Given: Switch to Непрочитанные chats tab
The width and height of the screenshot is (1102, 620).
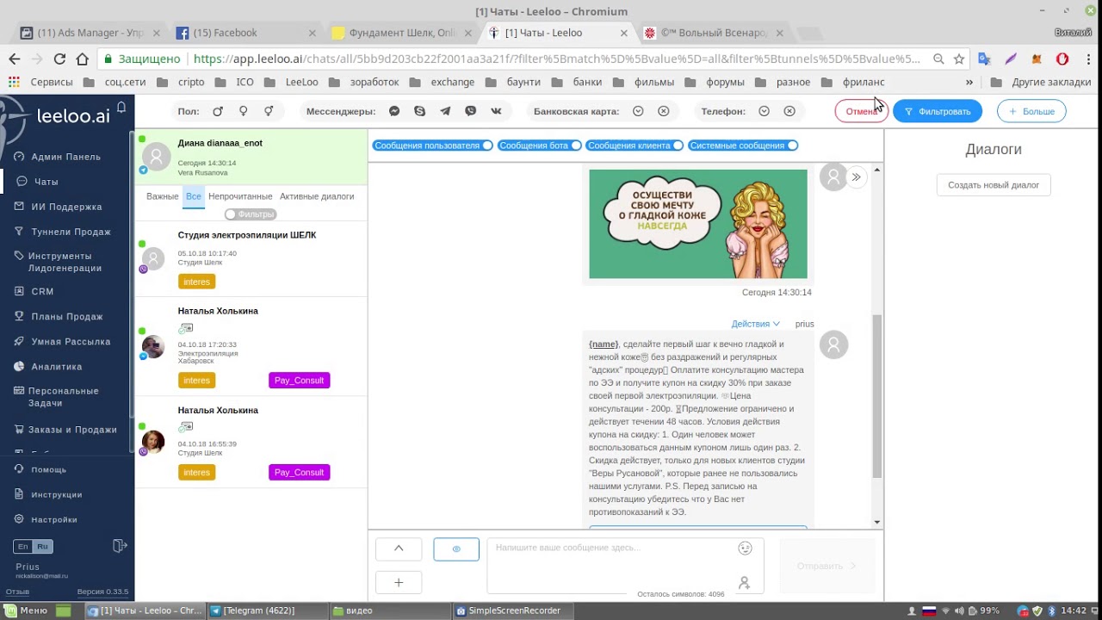Looking at the screenshot, I should [x=240, y=196].
